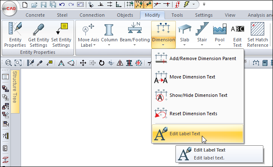Click the small set entity settings icon
Viewport: 273px width, 167px height.
49,63
